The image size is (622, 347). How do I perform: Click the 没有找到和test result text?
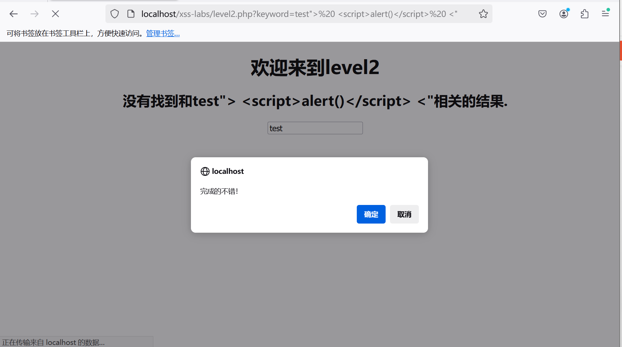[315, 101]
